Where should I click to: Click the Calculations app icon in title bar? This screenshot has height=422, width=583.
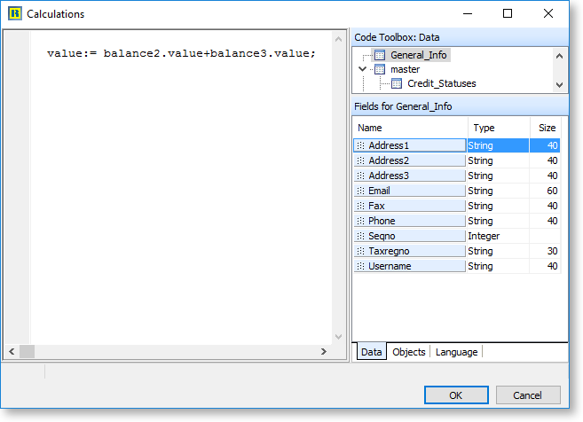14,14
